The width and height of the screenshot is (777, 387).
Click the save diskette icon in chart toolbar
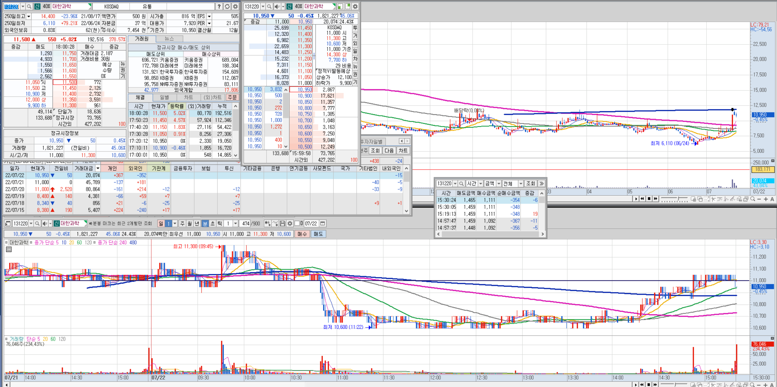282,223
